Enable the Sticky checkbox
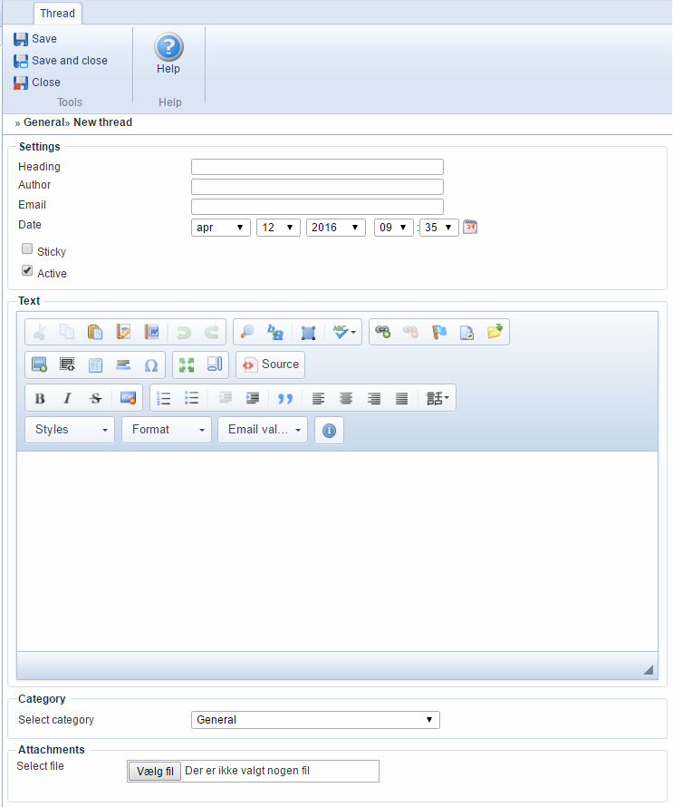673x807 pixels. point(27,249)
